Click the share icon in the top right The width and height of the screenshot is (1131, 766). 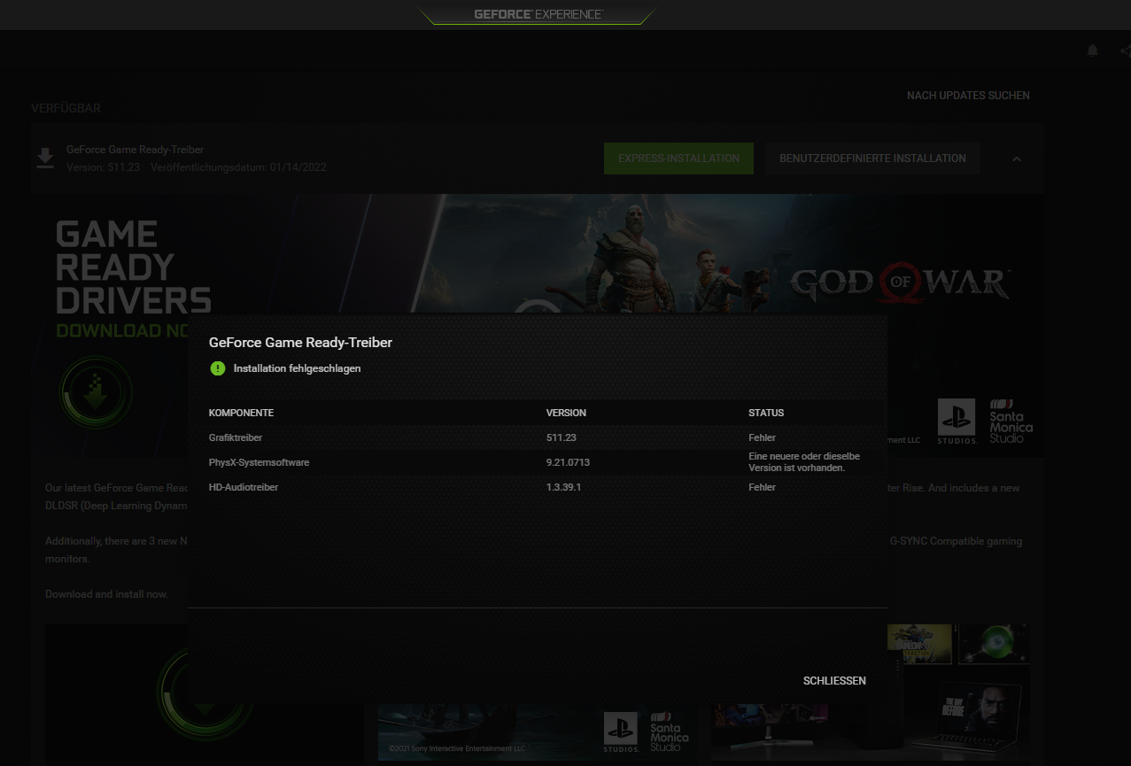(1125, 50)
